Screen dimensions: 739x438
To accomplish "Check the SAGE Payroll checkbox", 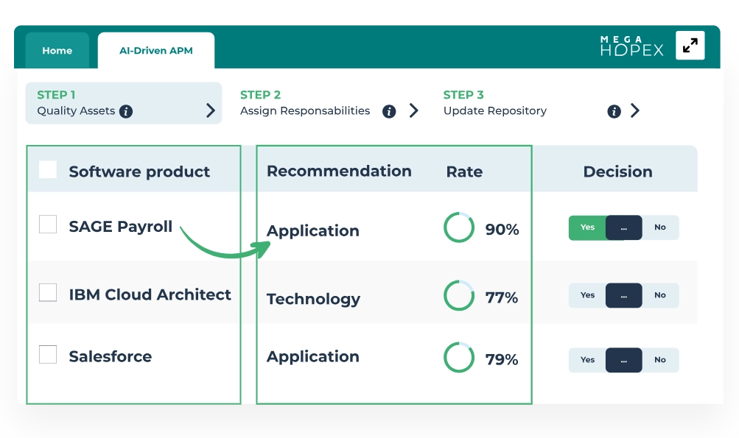I will (x=48, y=225).
